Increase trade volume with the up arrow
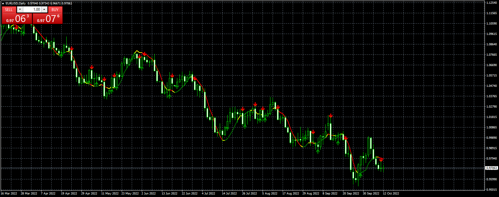 pos(44,10)
